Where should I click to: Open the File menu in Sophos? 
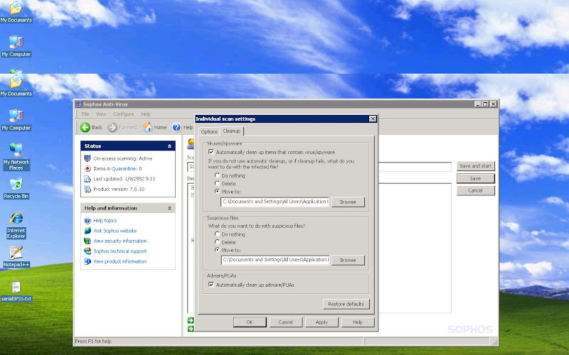85,114
